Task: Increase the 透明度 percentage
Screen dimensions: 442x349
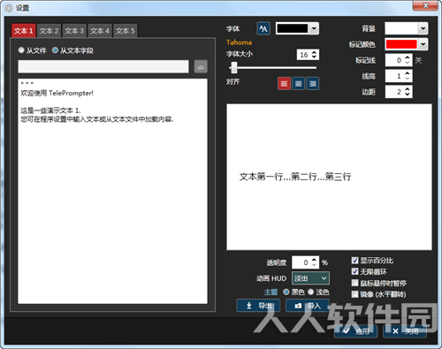Action: coord(314,260)
